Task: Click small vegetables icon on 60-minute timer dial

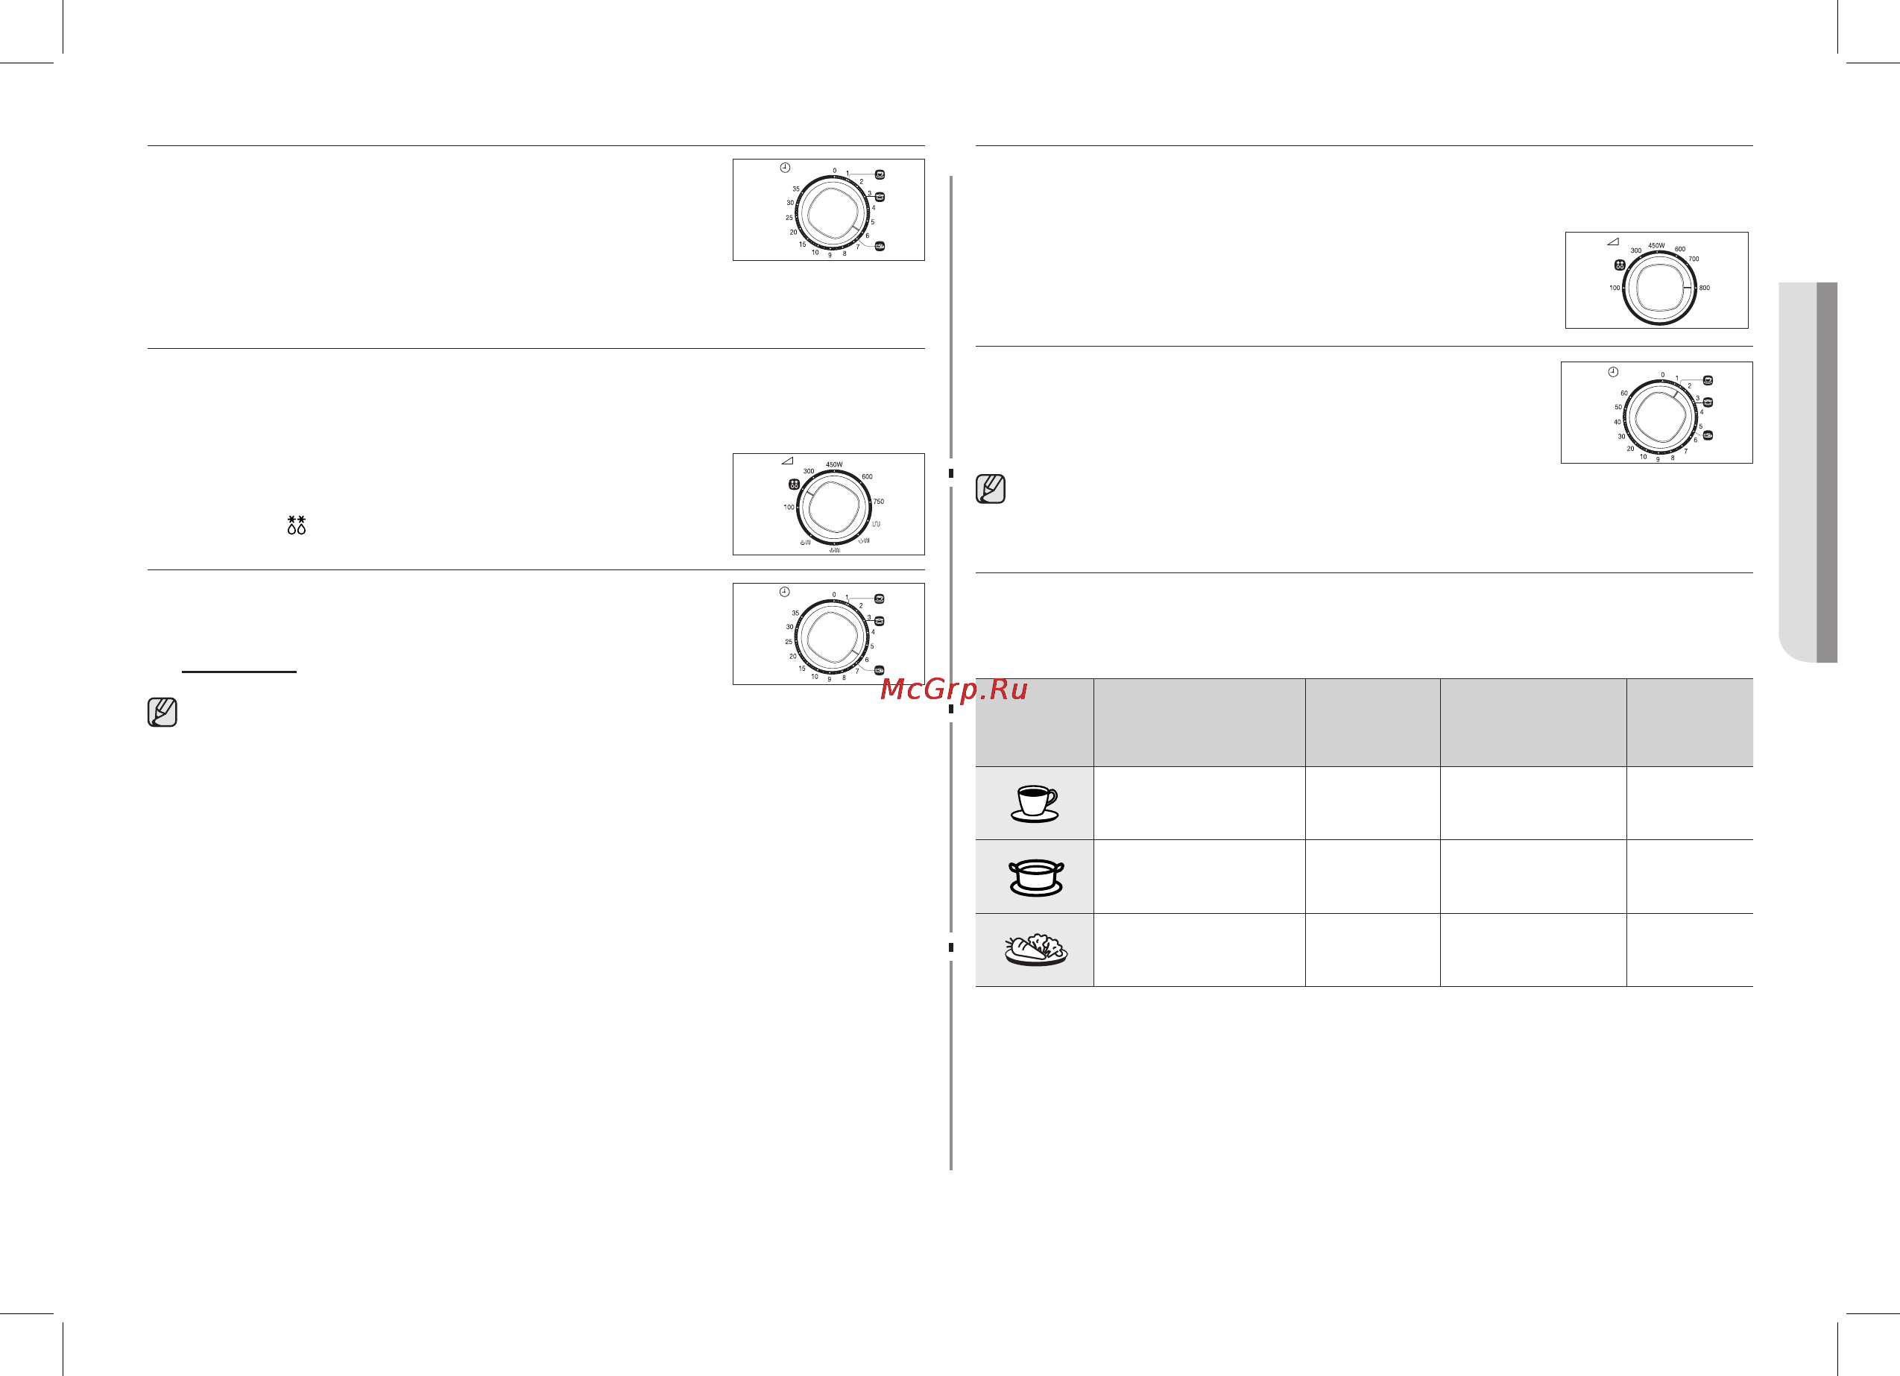Action: [x=1708, y=436]
